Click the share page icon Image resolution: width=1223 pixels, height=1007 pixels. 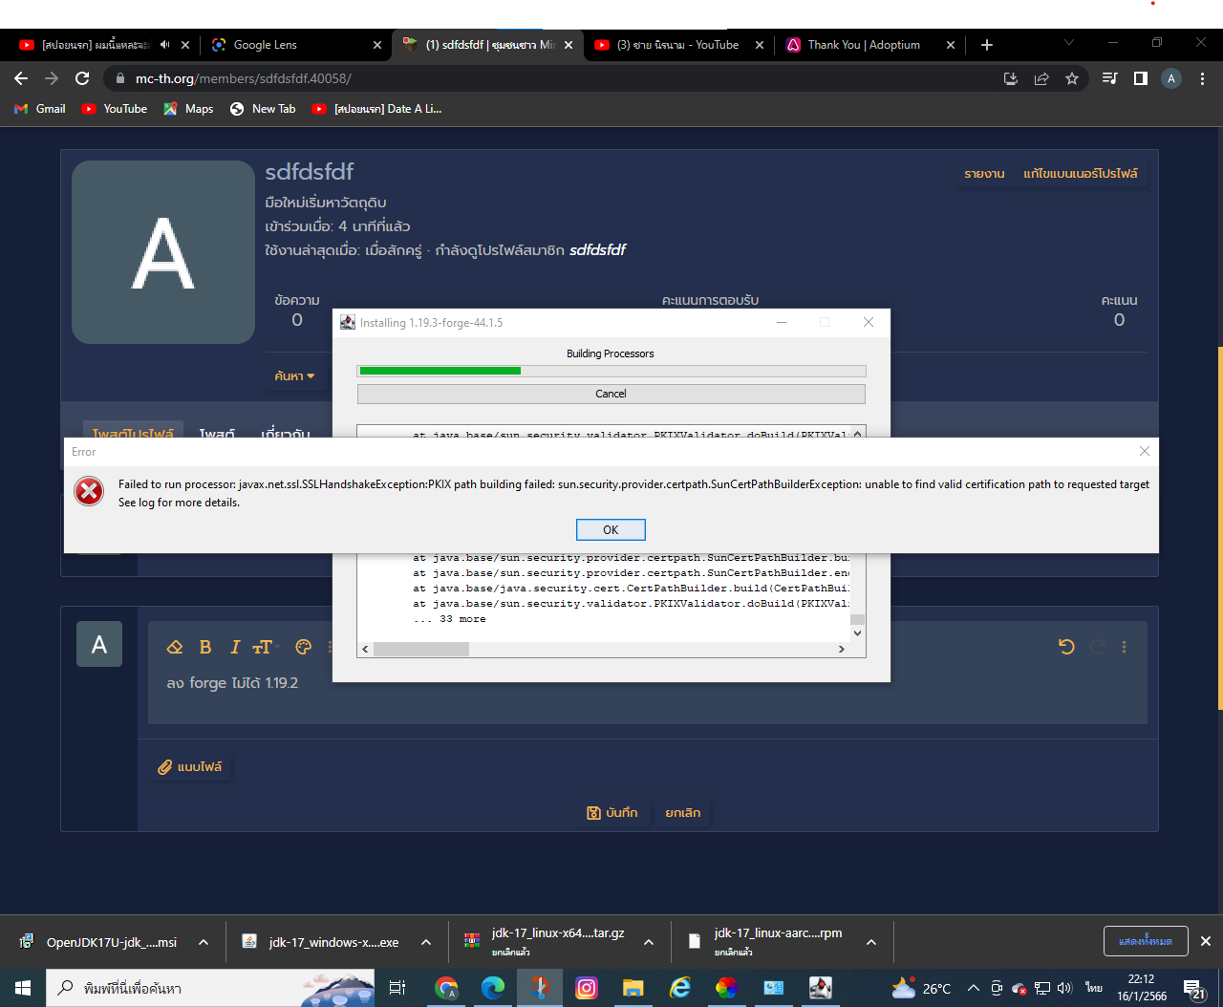coord(1041,78)
